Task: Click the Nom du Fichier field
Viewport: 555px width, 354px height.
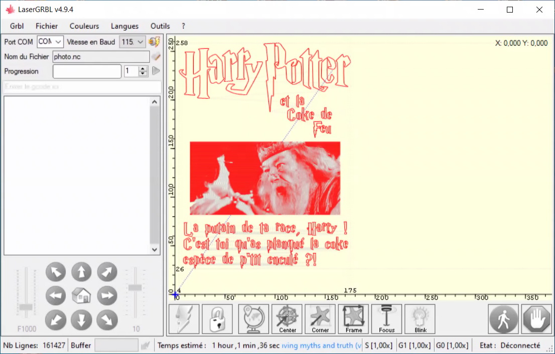Action: pos(101,56)
